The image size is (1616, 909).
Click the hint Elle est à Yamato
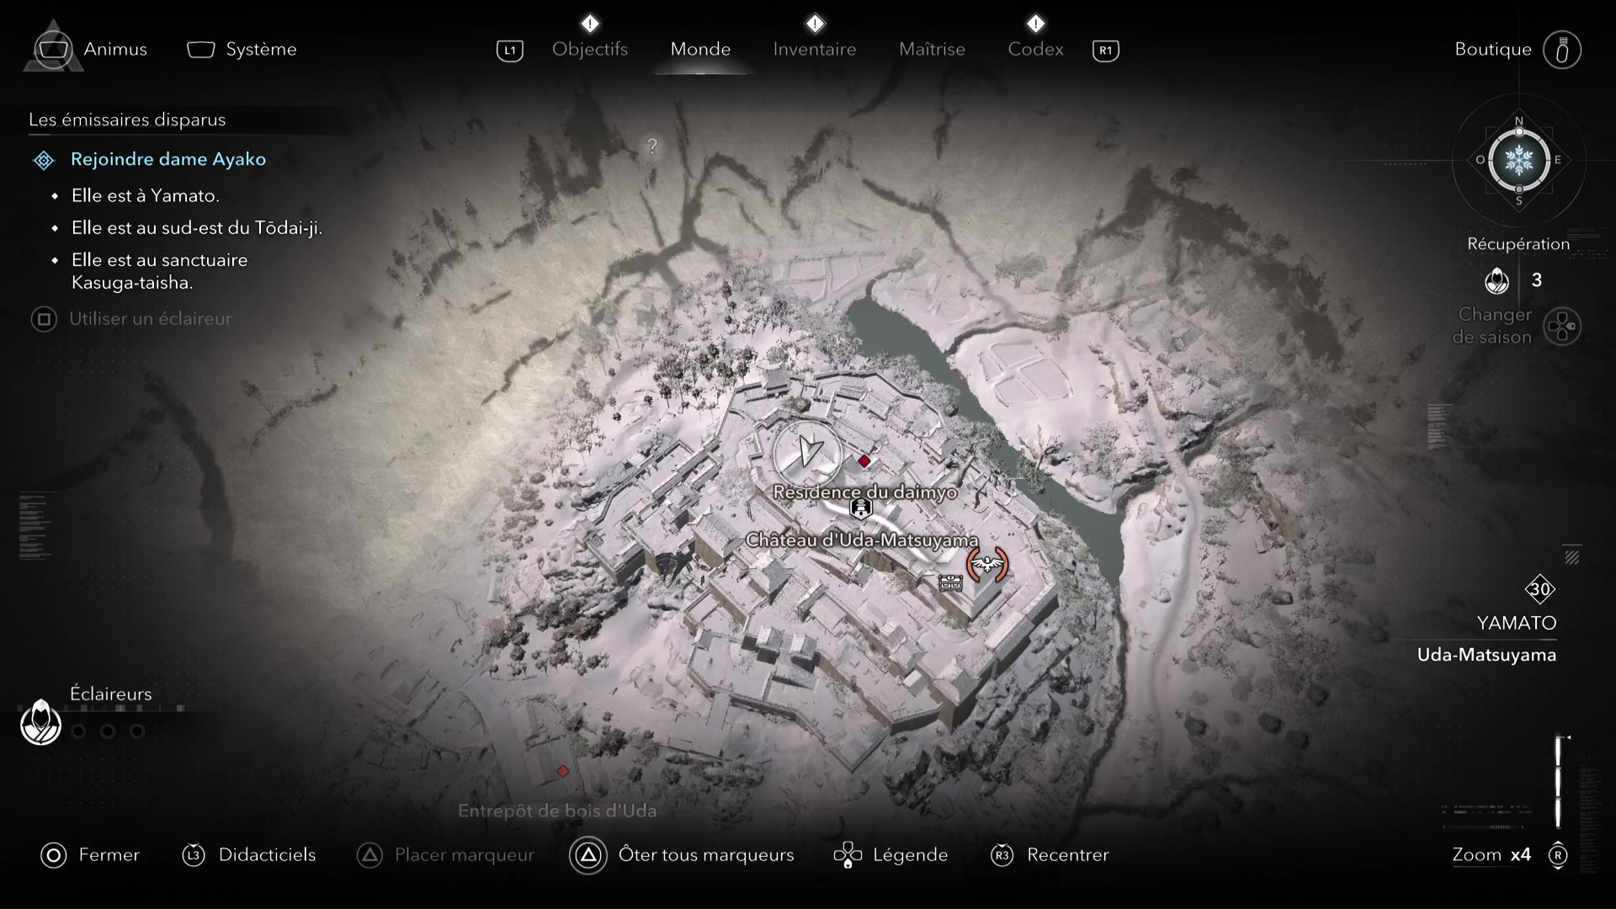point(146,195)
